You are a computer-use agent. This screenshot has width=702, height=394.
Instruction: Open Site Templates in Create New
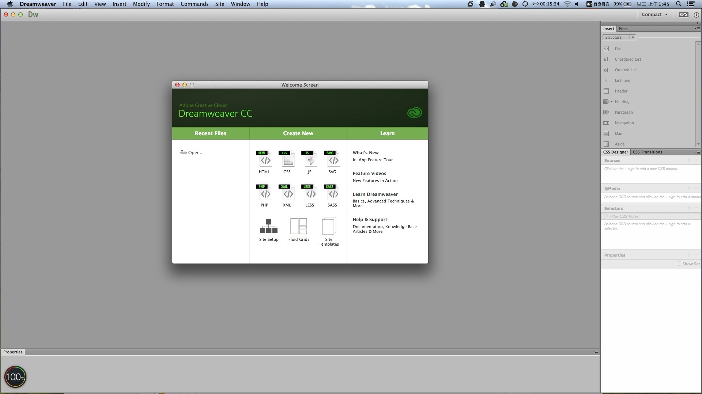click(329, 232)
